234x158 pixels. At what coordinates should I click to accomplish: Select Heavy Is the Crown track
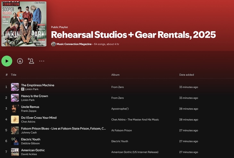35,96
